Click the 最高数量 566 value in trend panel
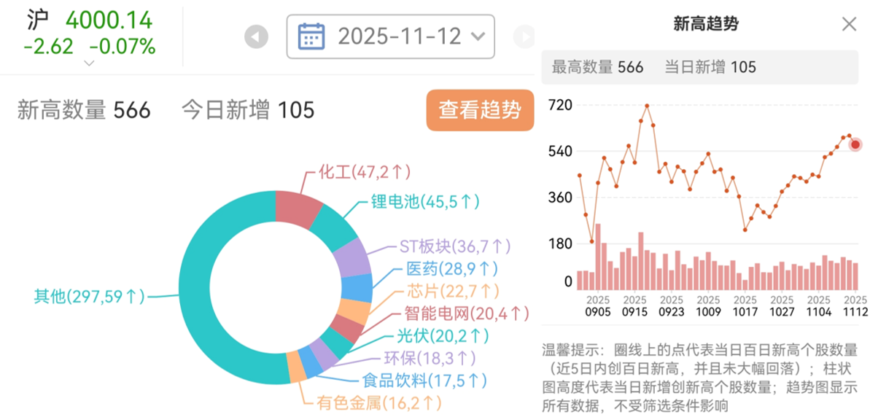Viewport: 870px width, 417px height. (x=597, y=68)
